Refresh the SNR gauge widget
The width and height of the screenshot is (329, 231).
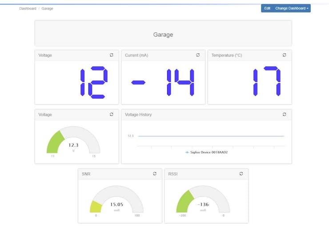pos(155,174)
